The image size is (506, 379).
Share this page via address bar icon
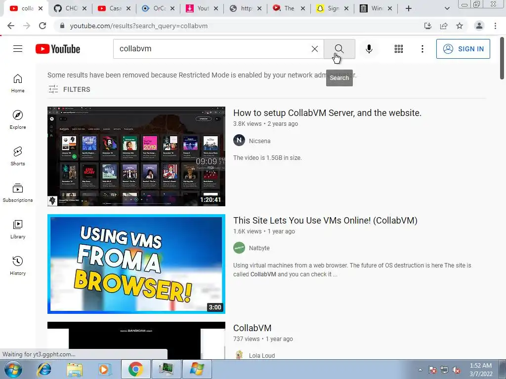pos(444,26)
